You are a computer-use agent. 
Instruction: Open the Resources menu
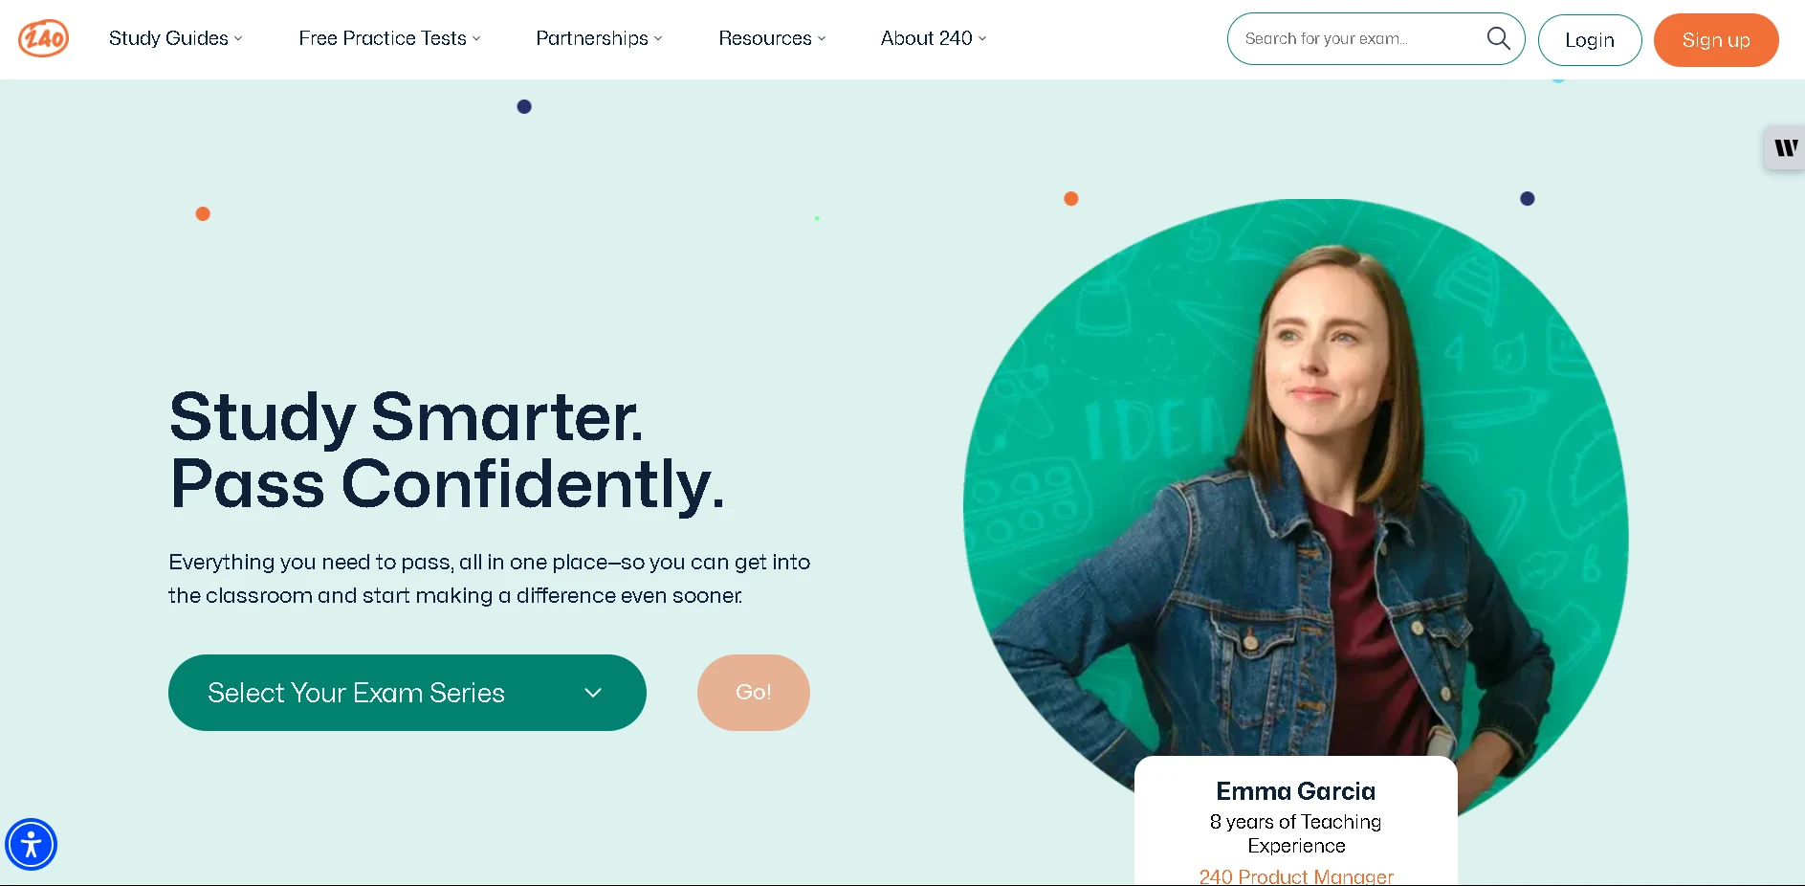coord(772,38)
